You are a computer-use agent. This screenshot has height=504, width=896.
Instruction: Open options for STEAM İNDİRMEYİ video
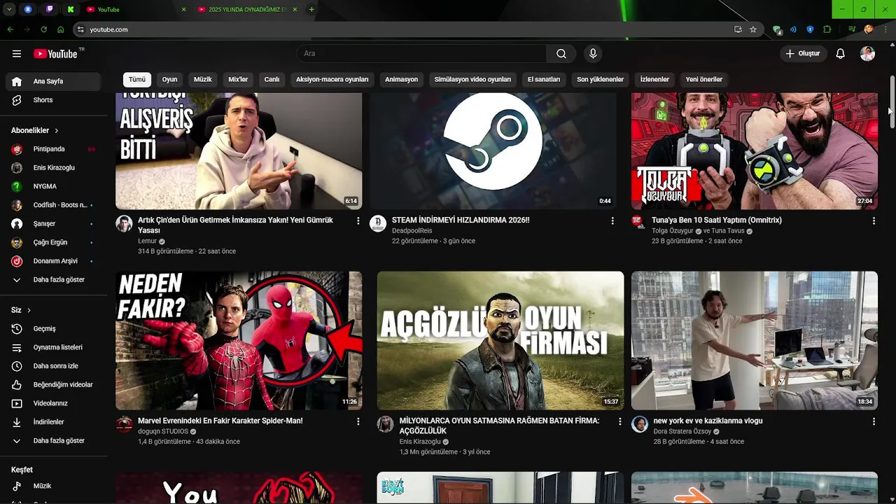coord(612,220)
